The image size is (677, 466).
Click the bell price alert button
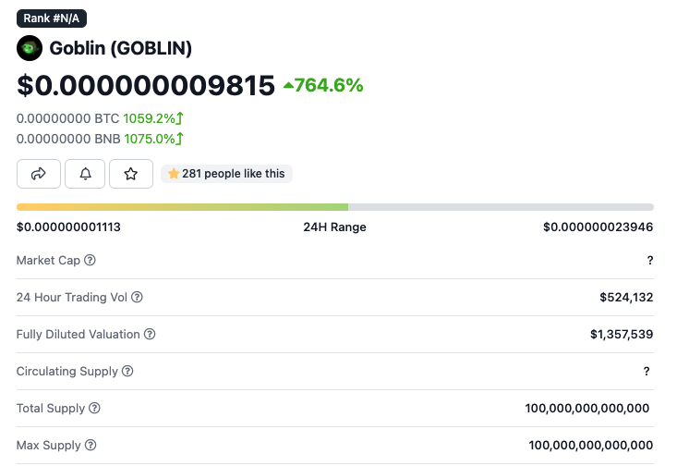(x=85, y=173)
